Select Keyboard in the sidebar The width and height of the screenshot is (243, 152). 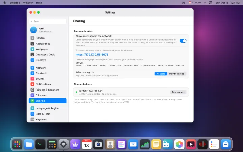(48, 119)
